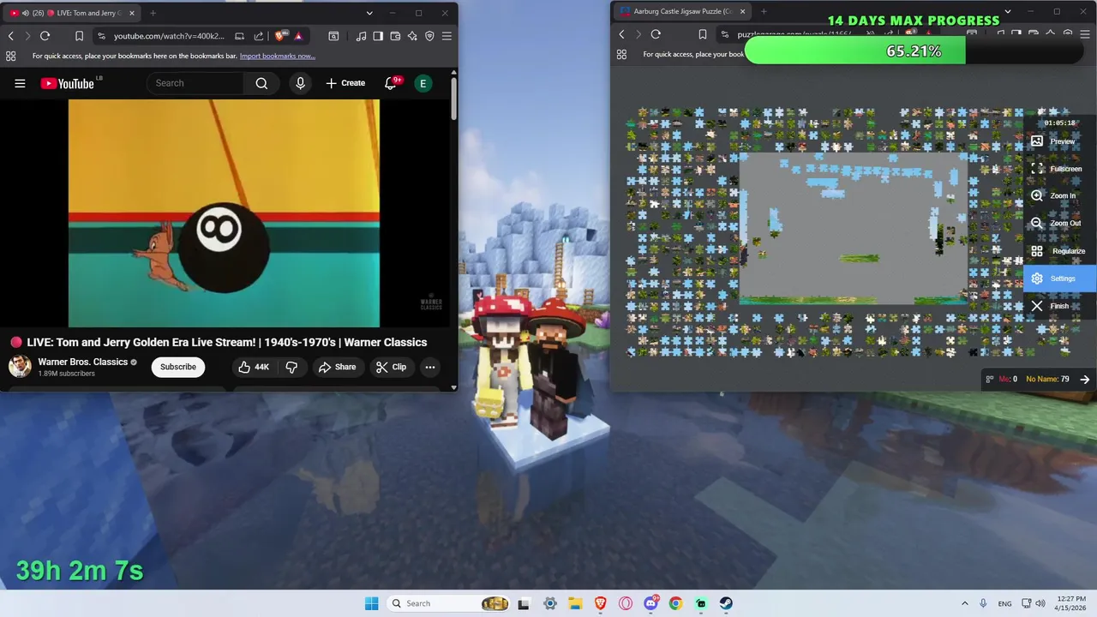Open more actions menu under video

click(x=430, y=367)
